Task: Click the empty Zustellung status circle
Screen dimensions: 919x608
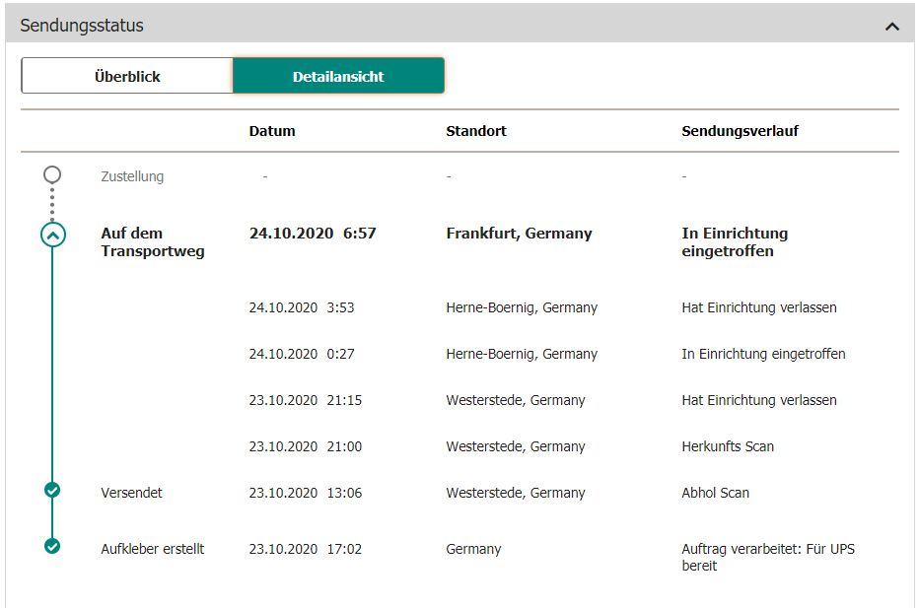Action: pyautogui.click(x=52, y=174)
